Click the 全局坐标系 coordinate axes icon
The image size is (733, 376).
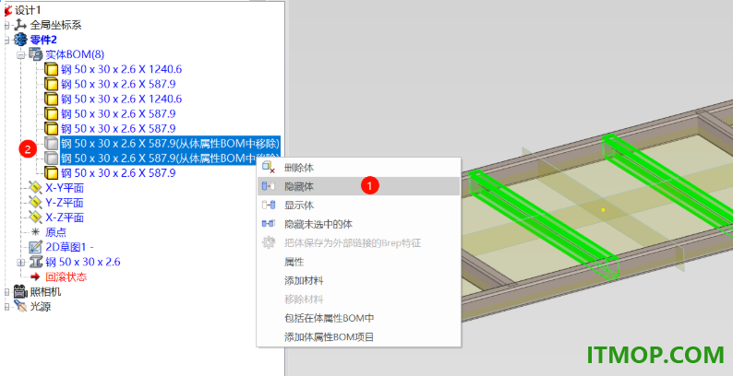21,25
